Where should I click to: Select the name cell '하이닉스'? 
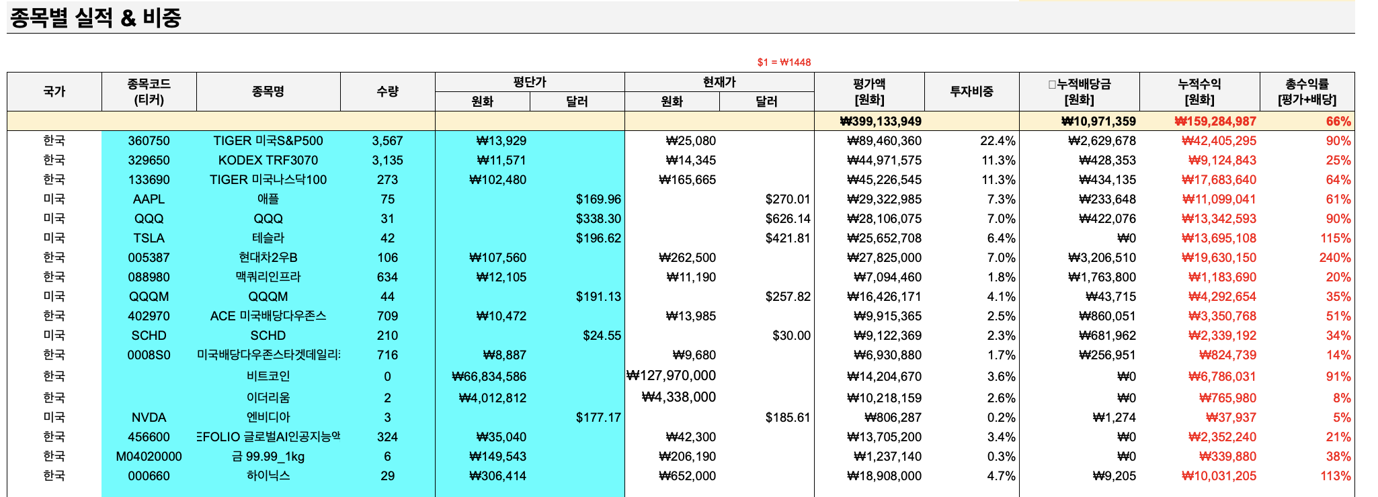point(268,476)
